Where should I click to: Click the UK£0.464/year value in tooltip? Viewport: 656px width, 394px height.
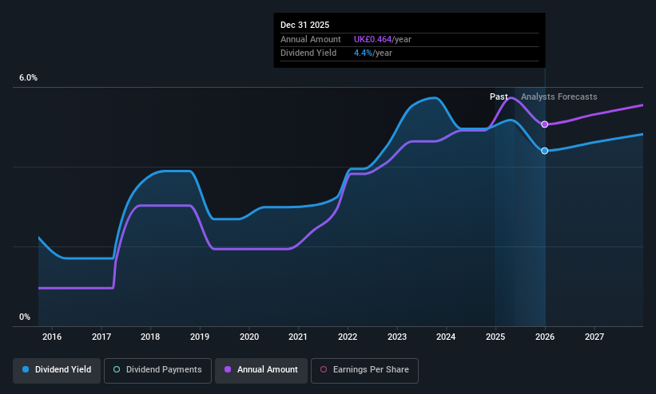(x=383, y=39)
